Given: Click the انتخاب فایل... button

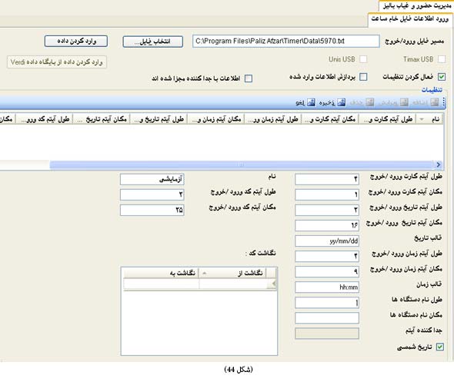Looking at the screenshot, I should (153, 42).
